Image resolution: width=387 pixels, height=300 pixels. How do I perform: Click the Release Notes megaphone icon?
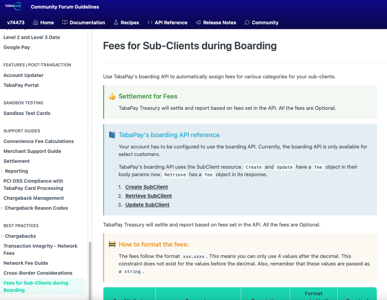pyautogui.click(x=198, y=23)
